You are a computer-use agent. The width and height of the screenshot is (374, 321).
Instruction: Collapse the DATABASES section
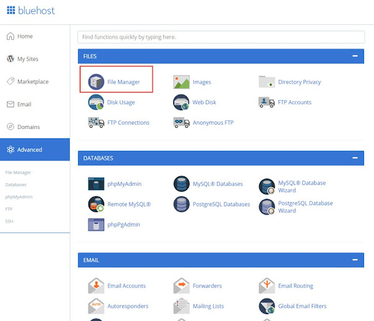tap(355, 158)
